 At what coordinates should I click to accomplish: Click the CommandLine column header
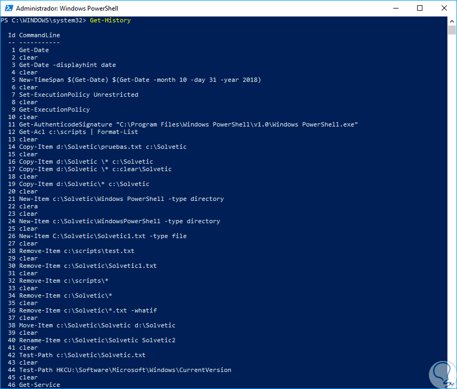click(x=40, y=35)
